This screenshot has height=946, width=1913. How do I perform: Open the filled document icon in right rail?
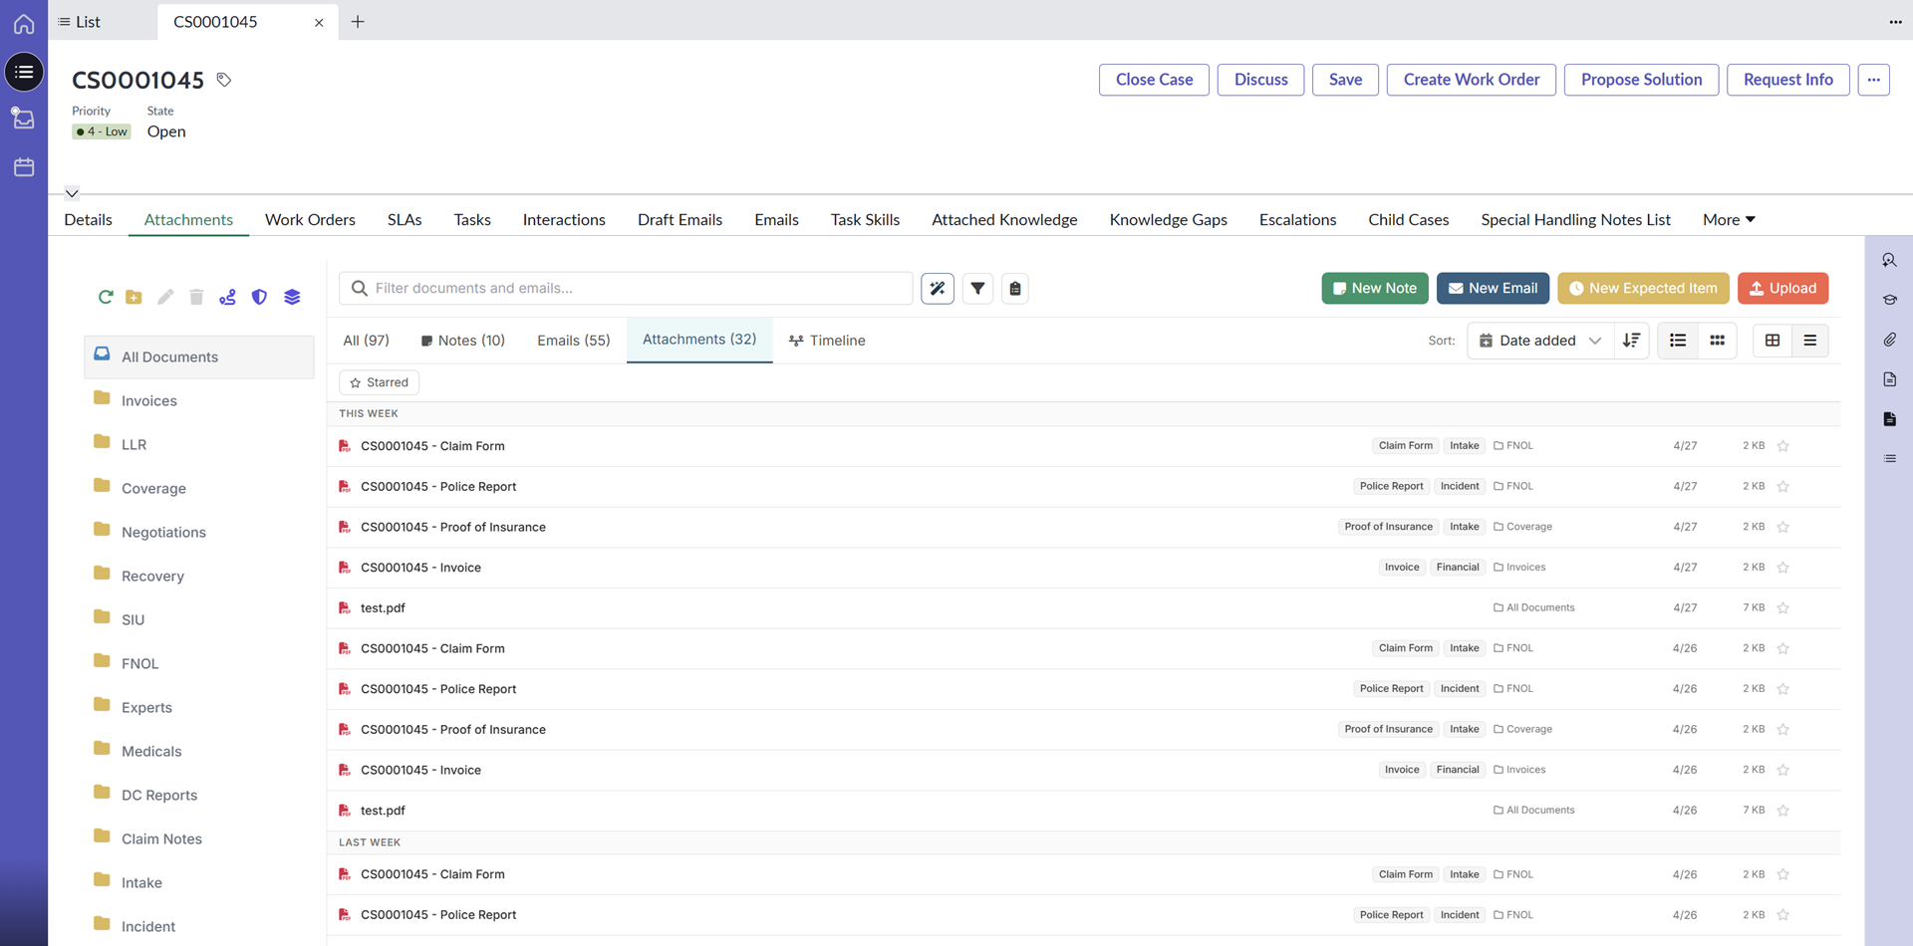(1889, 419)
